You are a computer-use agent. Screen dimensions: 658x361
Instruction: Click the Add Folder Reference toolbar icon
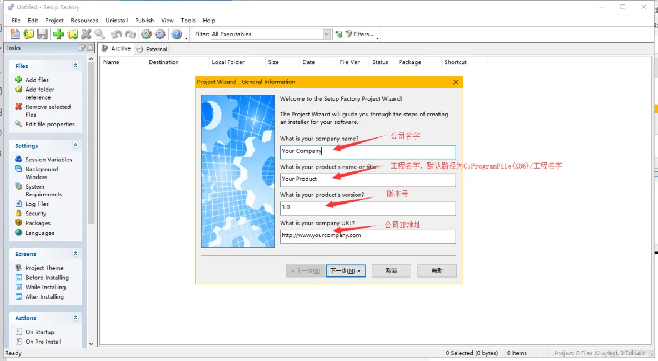tap(73, 34)
